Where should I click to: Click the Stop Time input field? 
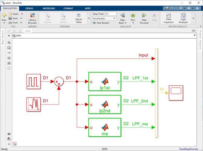[x=110, y=14]
